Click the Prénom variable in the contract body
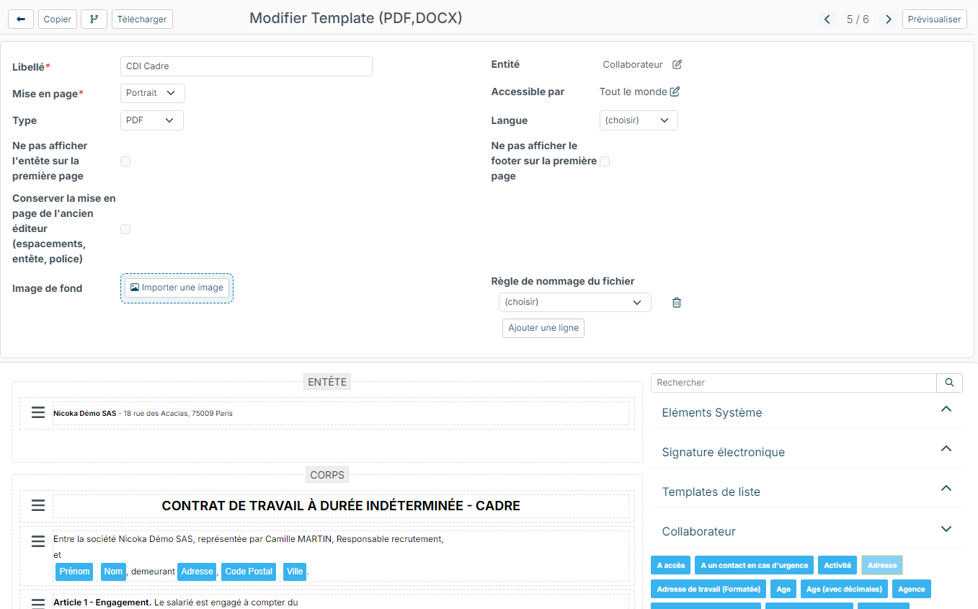The width and height of the screenshot is (978, 609). (x=74, y=572)
